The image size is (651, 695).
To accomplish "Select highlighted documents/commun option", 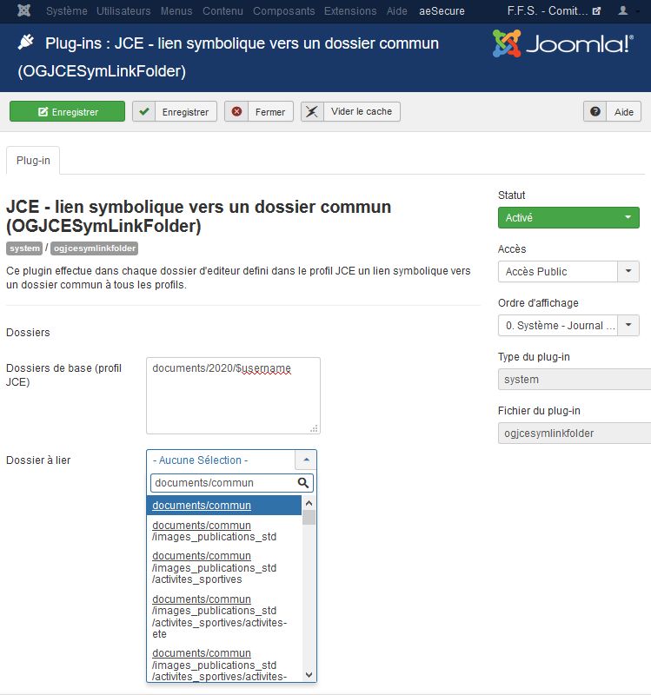I will [x=224, y=506].
